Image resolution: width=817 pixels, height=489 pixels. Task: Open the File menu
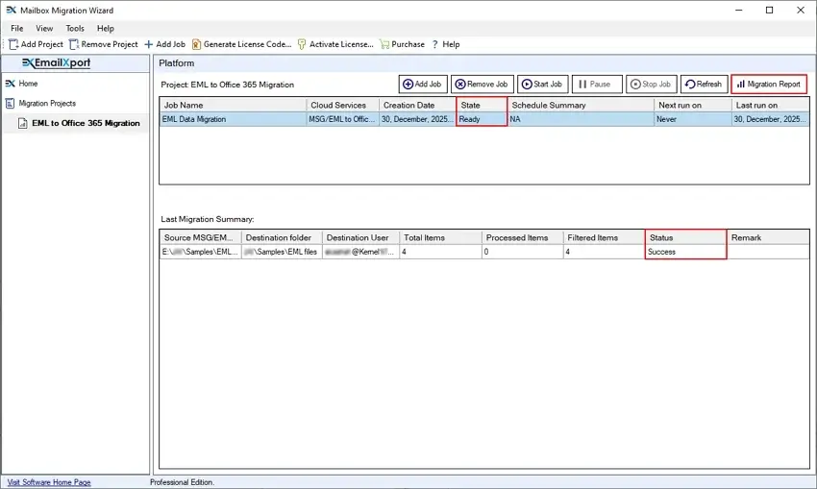[x=16, y=28]
